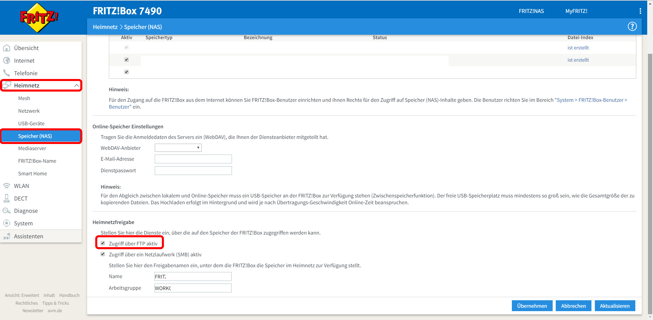Viewport: 653px width, 320px height.
Task: Toggle the second Aktiv storage checkbox
Action: [x=127, y=60]
